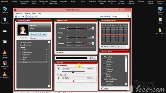Screen dimensions: 166x93
Task: Select the ice_video desktop file icon
Action: tap(5, 75)
